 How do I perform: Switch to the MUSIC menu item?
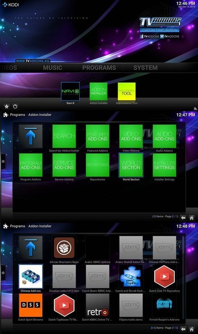(52, 68)
